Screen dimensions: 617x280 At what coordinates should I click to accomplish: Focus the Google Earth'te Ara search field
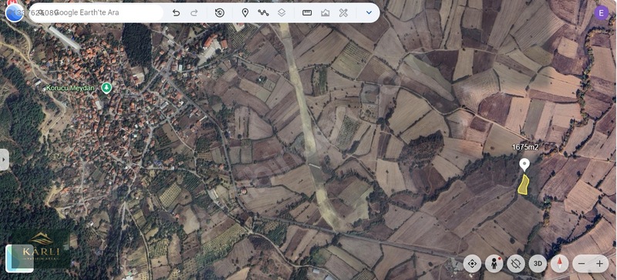click(96, 12)
